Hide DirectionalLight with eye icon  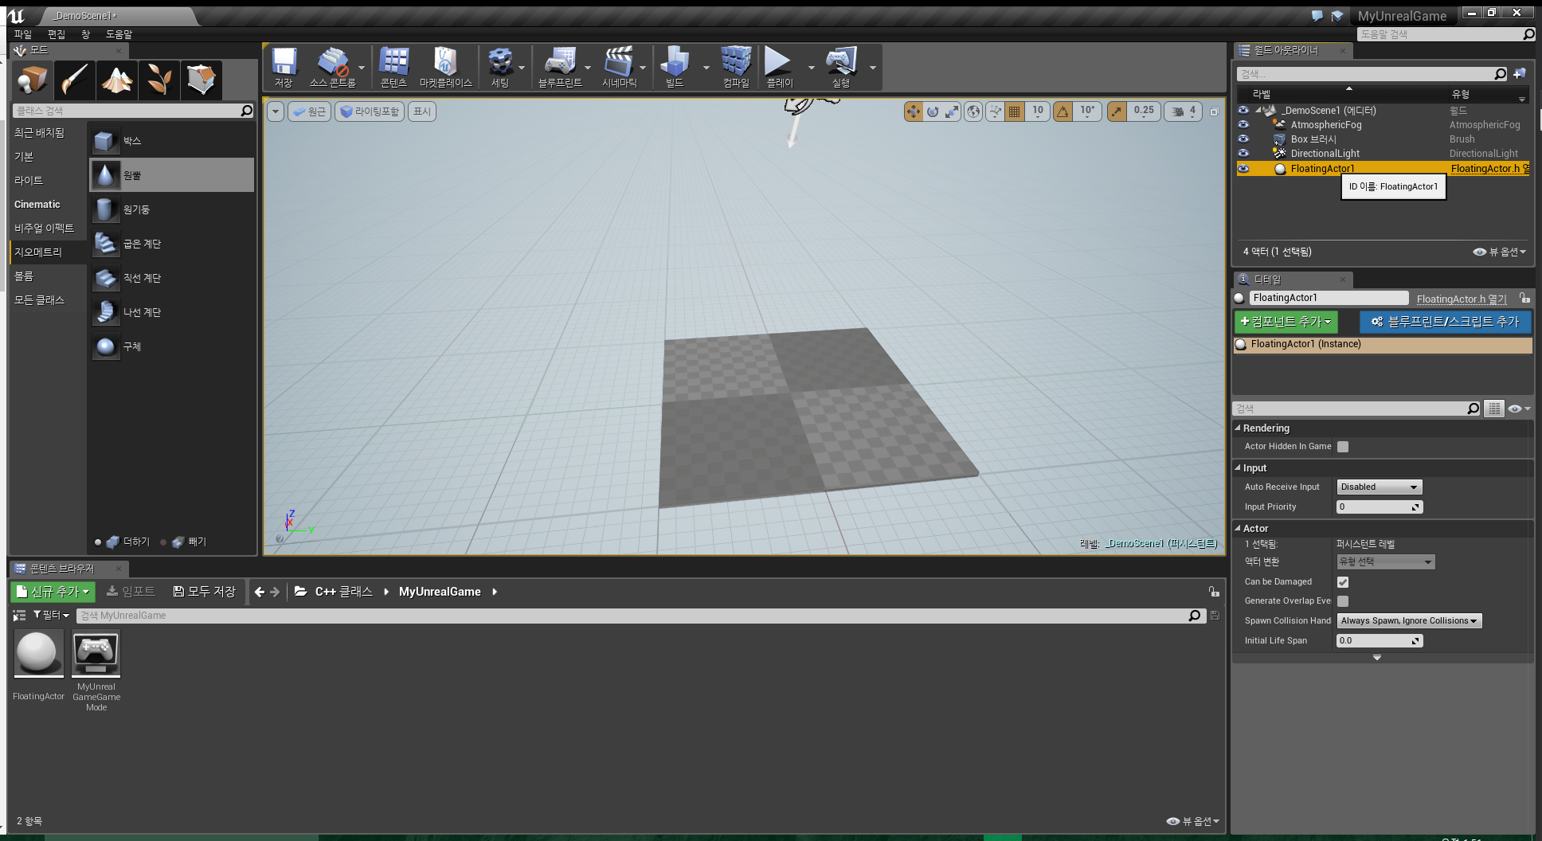(x=1243, y=153)
